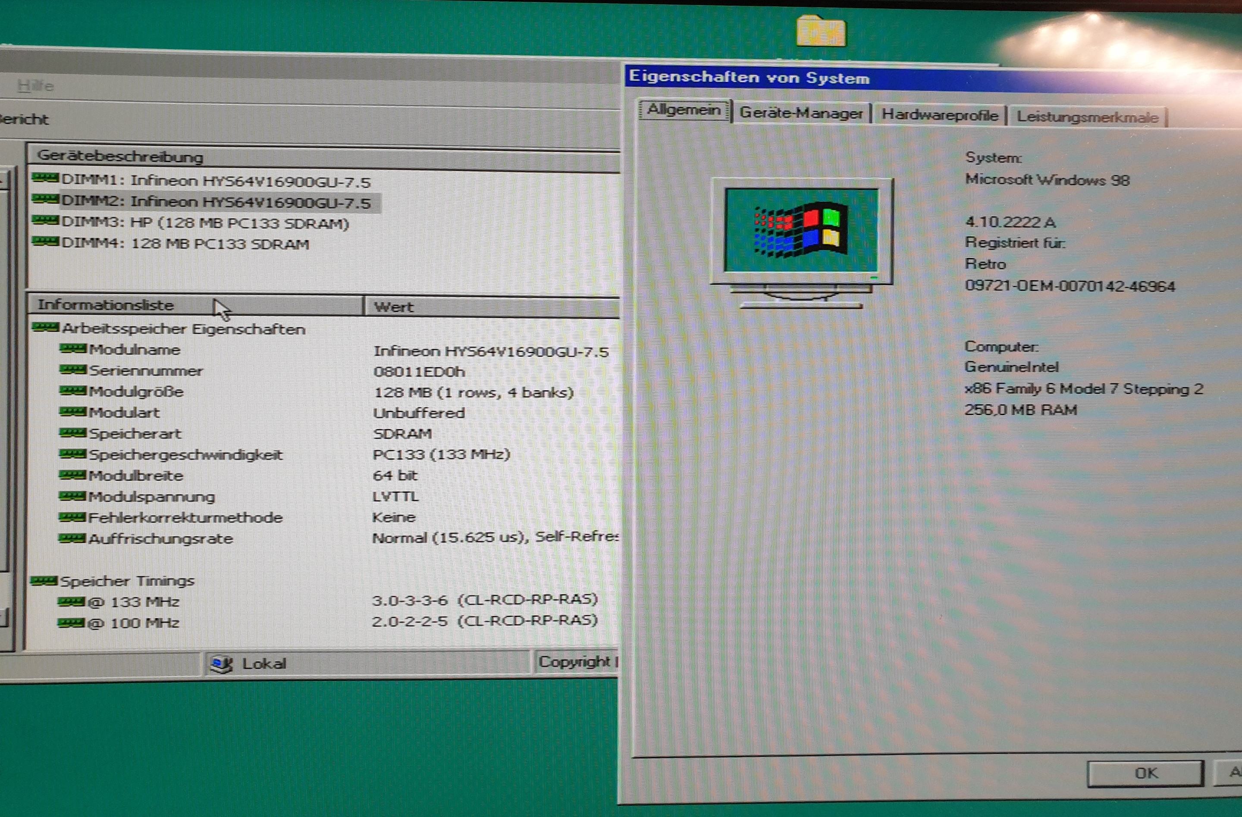Click the Gerätebeschreibung column header
This screenshot has height=817, width=1242.
[120, 156]
